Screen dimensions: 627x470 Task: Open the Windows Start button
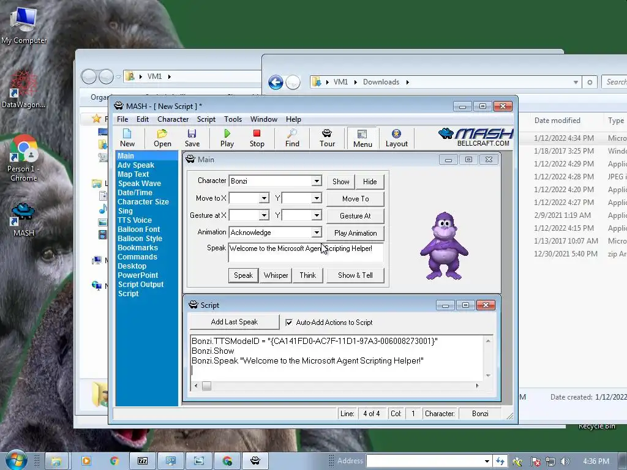pos(16,460)
